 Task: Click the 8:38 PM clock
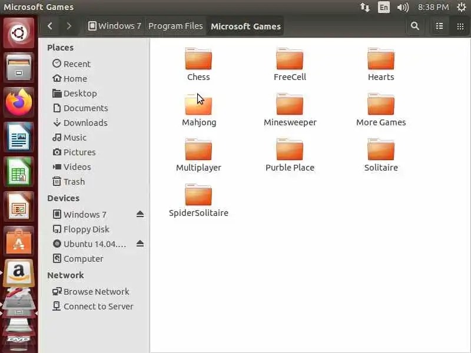point(433,7)
